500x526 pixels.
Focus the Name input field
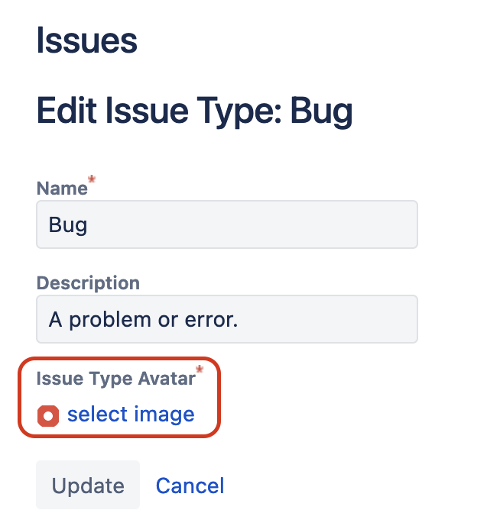pos(227,224)
